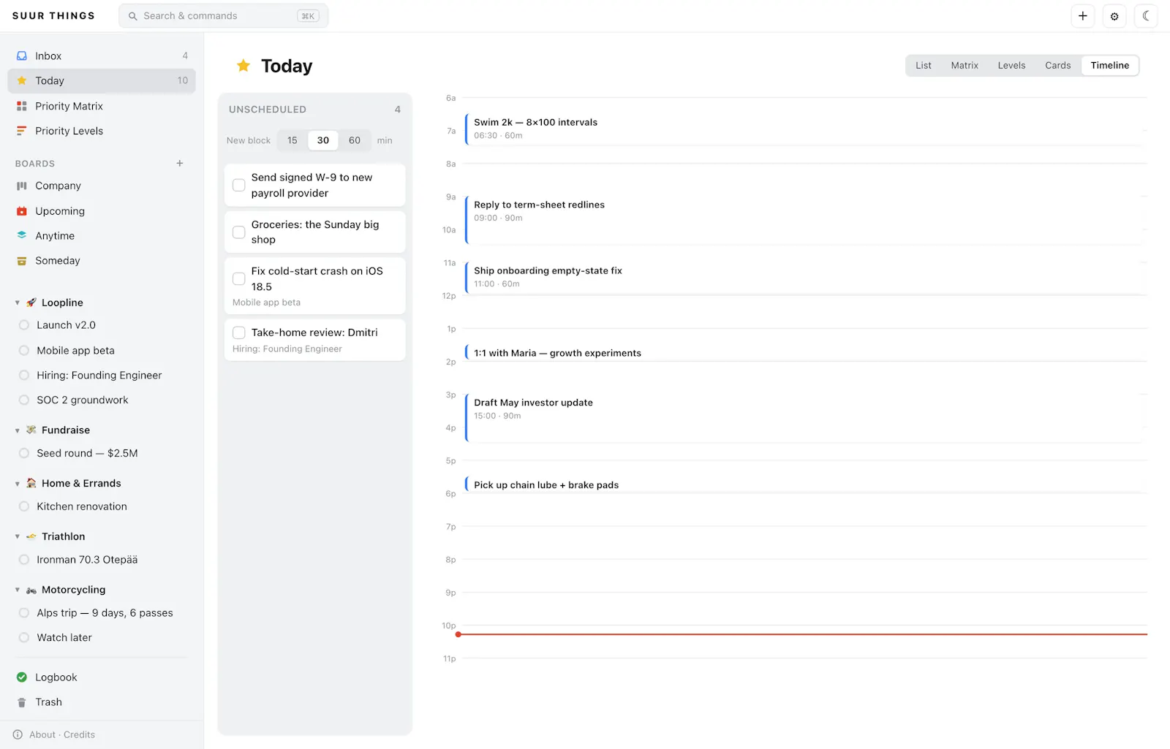Open settings gear in top bar
Screen dimensions: 1170x749
click(1114, 16)
